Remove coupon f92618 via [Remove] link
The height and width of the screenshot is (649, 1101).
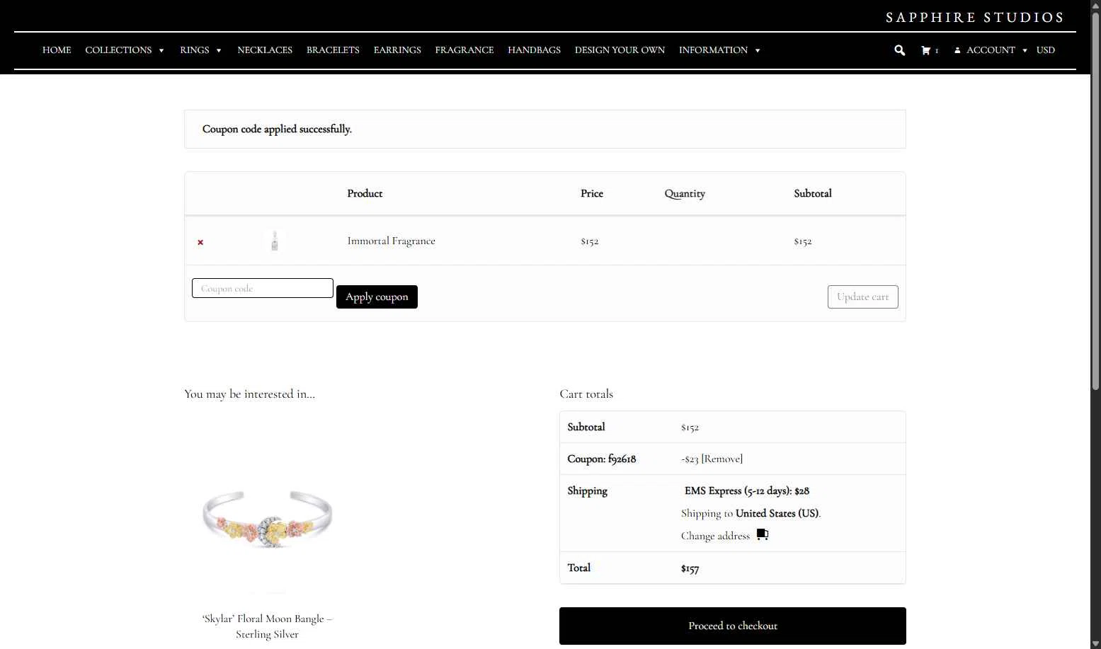[x=721, y=459]
